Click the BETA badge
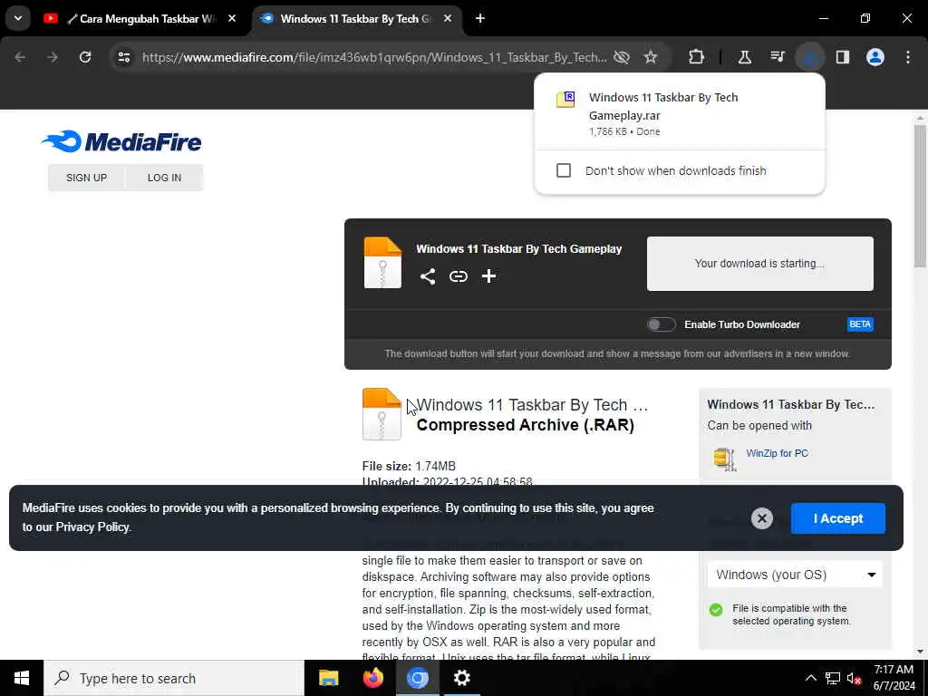Viewport: 928px width, 696px height. (x=860, y=324)
